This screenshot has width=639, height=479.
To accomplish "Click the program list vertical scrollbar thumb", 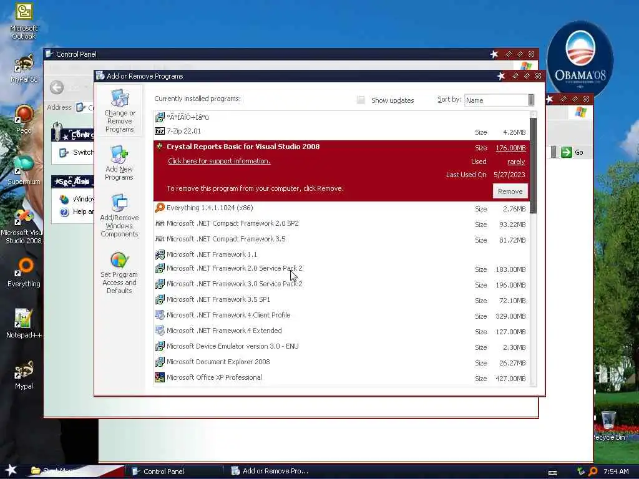I will click(x=533, y=165).
